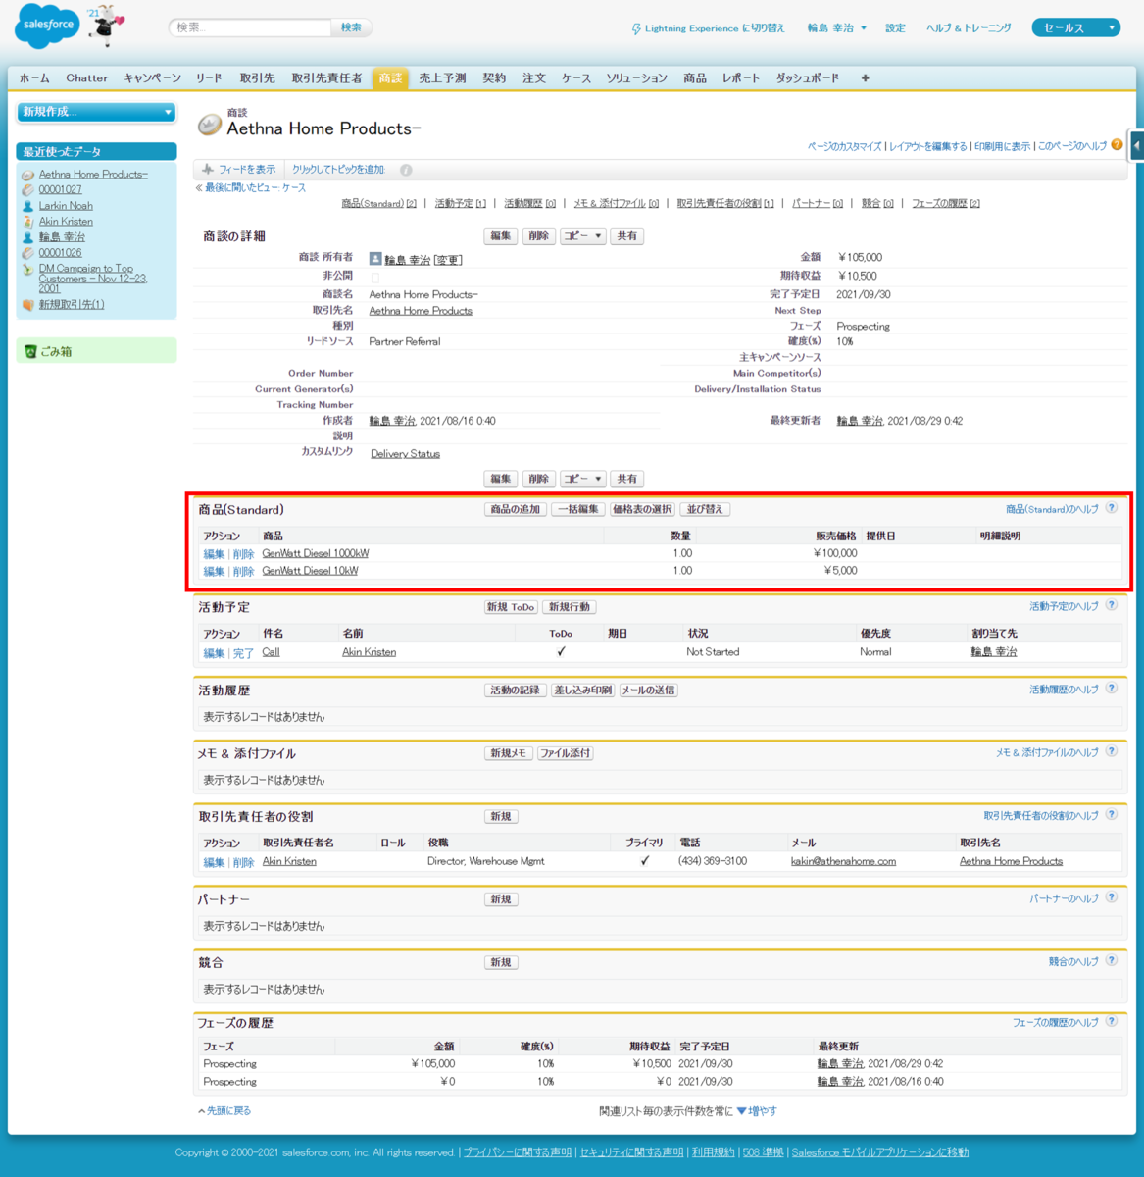This screenshot has width=1144, height=1177.
Task: Click the ToDo checkmark in Call row
Action: click(561, 651)
